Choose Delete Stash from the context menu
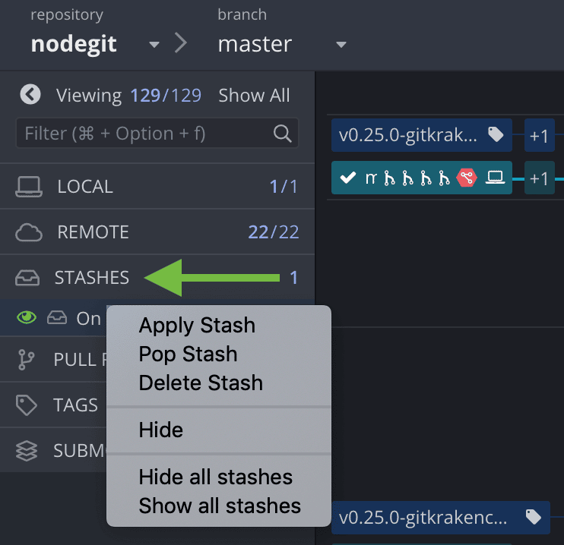 pyautogui.click(x=201, y=383)
